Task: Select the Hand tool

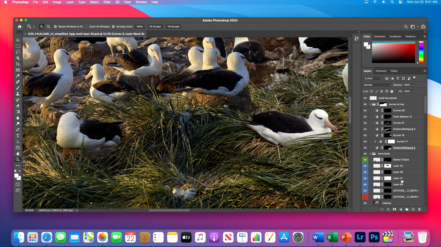Action: 18,154
